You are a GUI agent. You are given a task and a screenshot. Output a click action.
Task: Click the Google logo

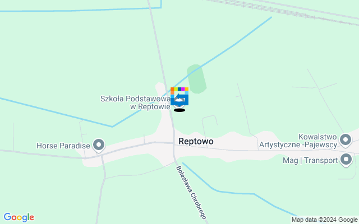coord(19,217)
